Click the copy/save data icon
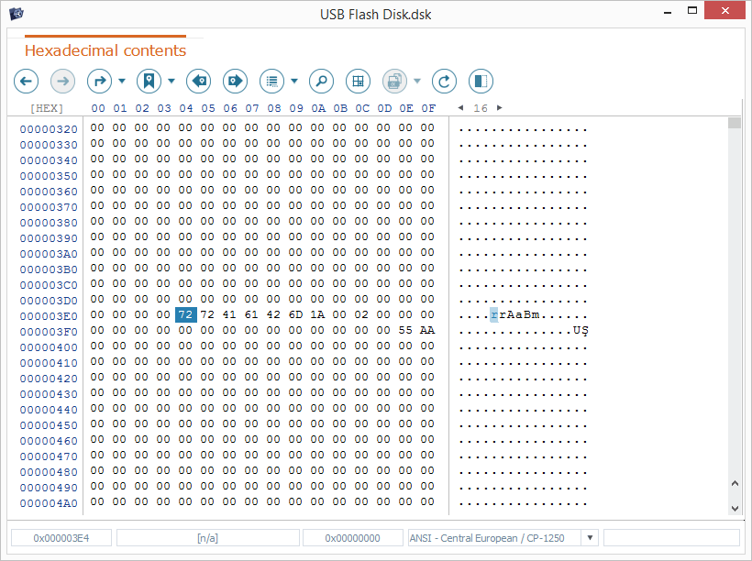This screenshot has width=752, height=561. coord(394,81)
